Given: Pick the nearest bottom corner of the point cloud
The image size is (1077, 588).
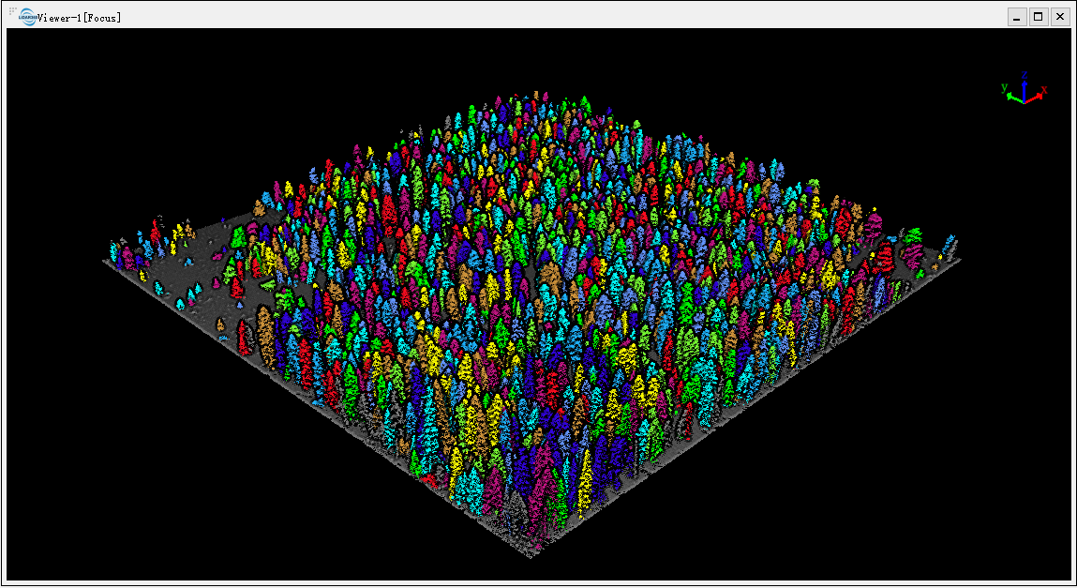Looking at the screenshot, I should tap(531, 555).
